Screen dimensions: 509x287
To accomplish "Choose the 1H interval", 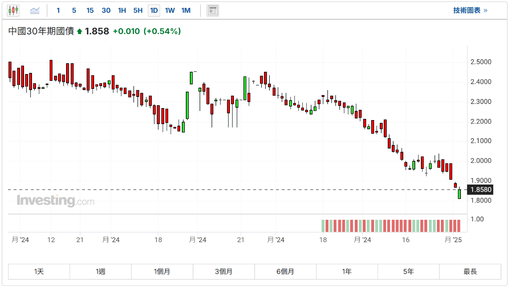I will (x=122, y=10).
